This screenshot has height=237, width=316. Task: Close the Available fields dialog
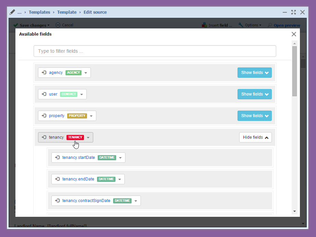pos(294,34)
